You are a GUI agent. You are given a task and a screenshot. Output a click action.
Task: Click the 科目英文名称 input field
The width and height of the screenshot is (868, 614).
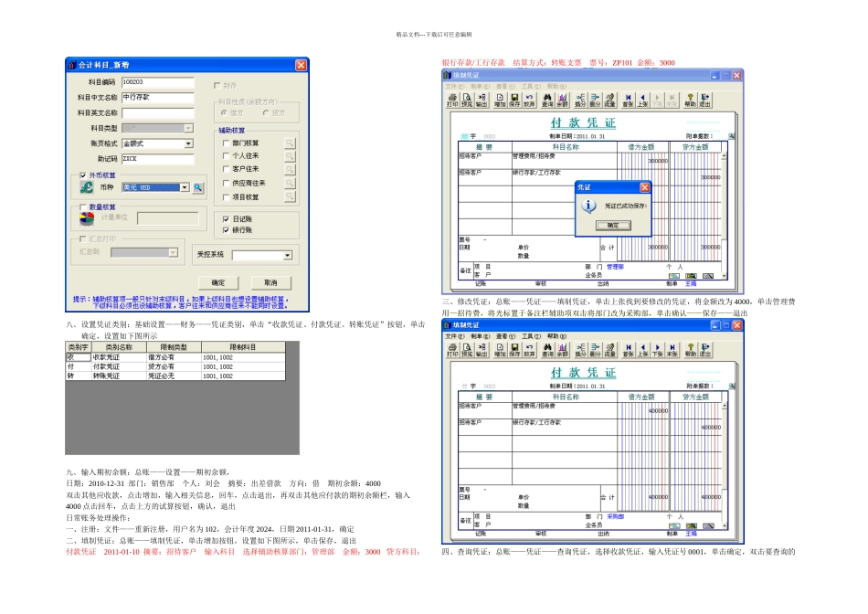pyautogui.click(x=157, y=112)
